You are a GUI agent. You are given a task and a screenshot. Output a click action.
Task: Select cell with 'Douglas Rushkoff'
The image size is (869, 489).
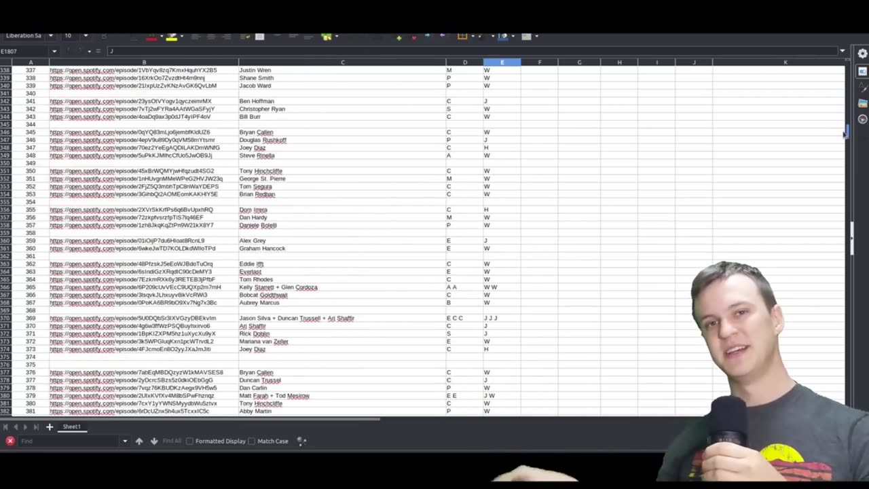coord(263,140)
